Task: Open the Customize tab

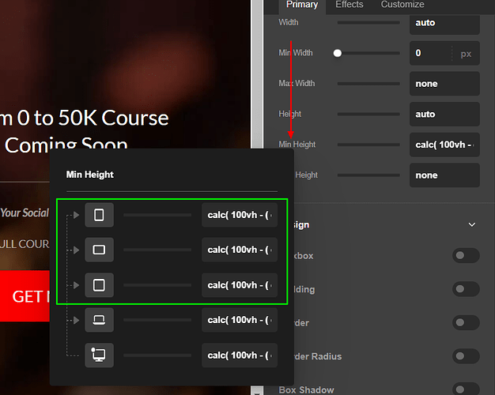Action: [x=402, y=5]
